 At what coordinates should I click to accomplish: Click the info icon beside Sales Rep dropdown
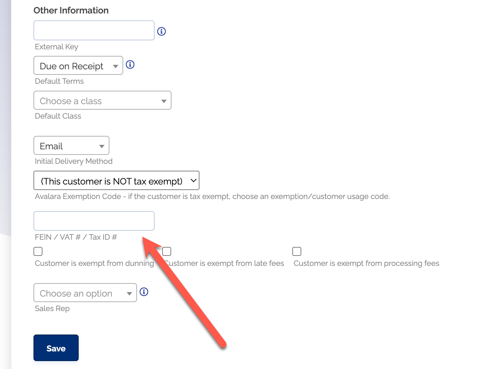144,292
